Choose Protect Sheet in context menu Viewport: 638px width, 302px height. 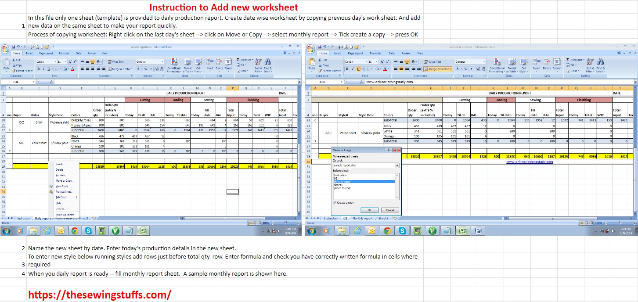click(64, 192)
